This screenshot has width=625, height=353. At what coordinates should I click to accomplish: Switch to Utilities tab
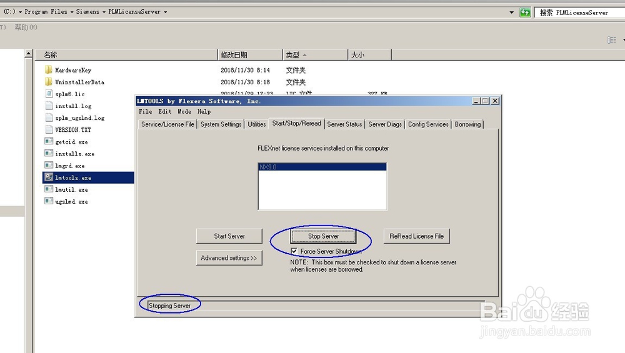click(x=257, y=124)
